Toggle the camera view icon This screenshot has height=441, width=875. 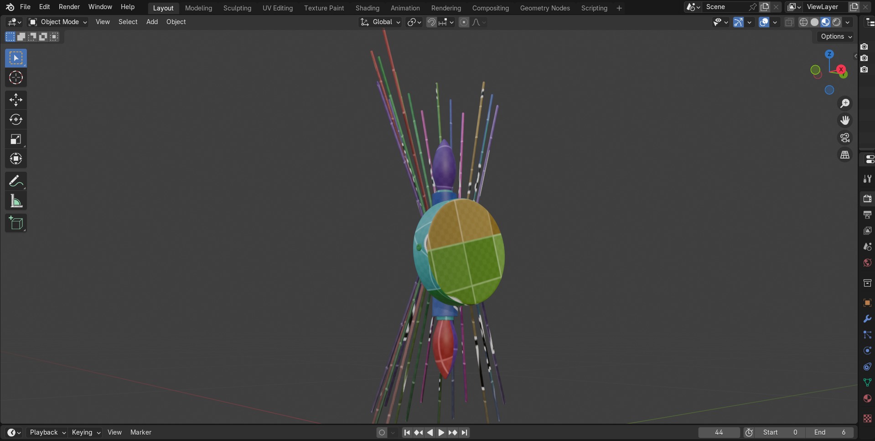(845, 138)
